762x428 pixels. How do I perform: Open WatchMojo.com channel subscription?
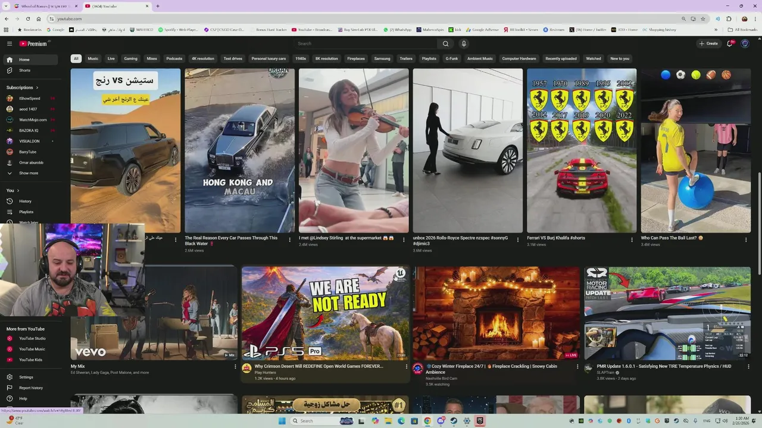pyautogui.click(x=32, y=119)
